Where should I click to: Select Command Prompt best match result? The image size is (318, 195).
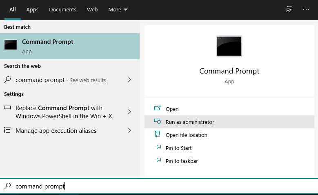pyautogui.click(x=70, y=46)
